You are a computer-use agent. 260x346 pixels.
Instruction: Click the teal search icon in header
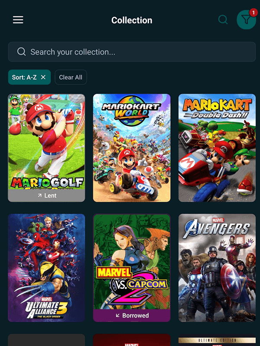pyautogui.click(x=223, y=20)
